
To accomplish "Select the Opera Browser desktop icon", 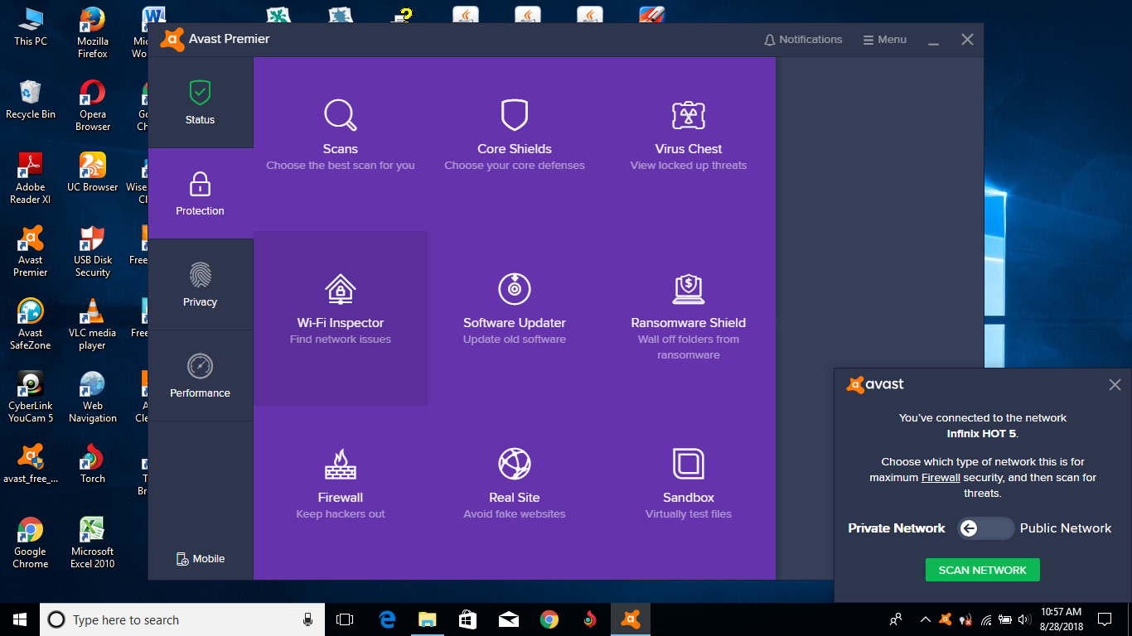I will [93, 105].
